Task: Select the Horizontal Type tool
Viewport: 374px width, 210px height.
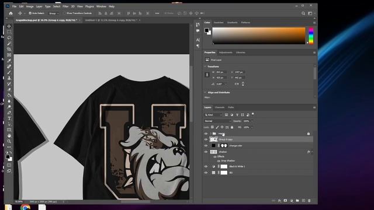Action: point(9,118)
